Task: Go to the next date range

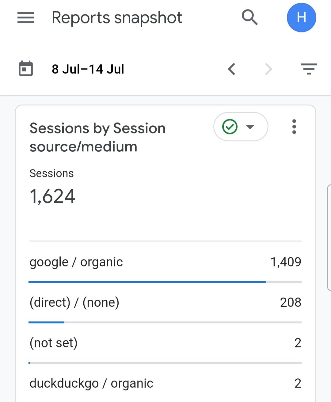Action: tap(268, 69)
